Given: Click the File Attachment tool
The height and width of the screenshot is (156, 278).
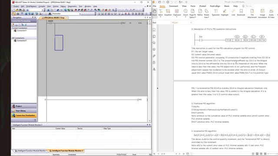Looking at the screenshot, I should [x=252, y=13].
